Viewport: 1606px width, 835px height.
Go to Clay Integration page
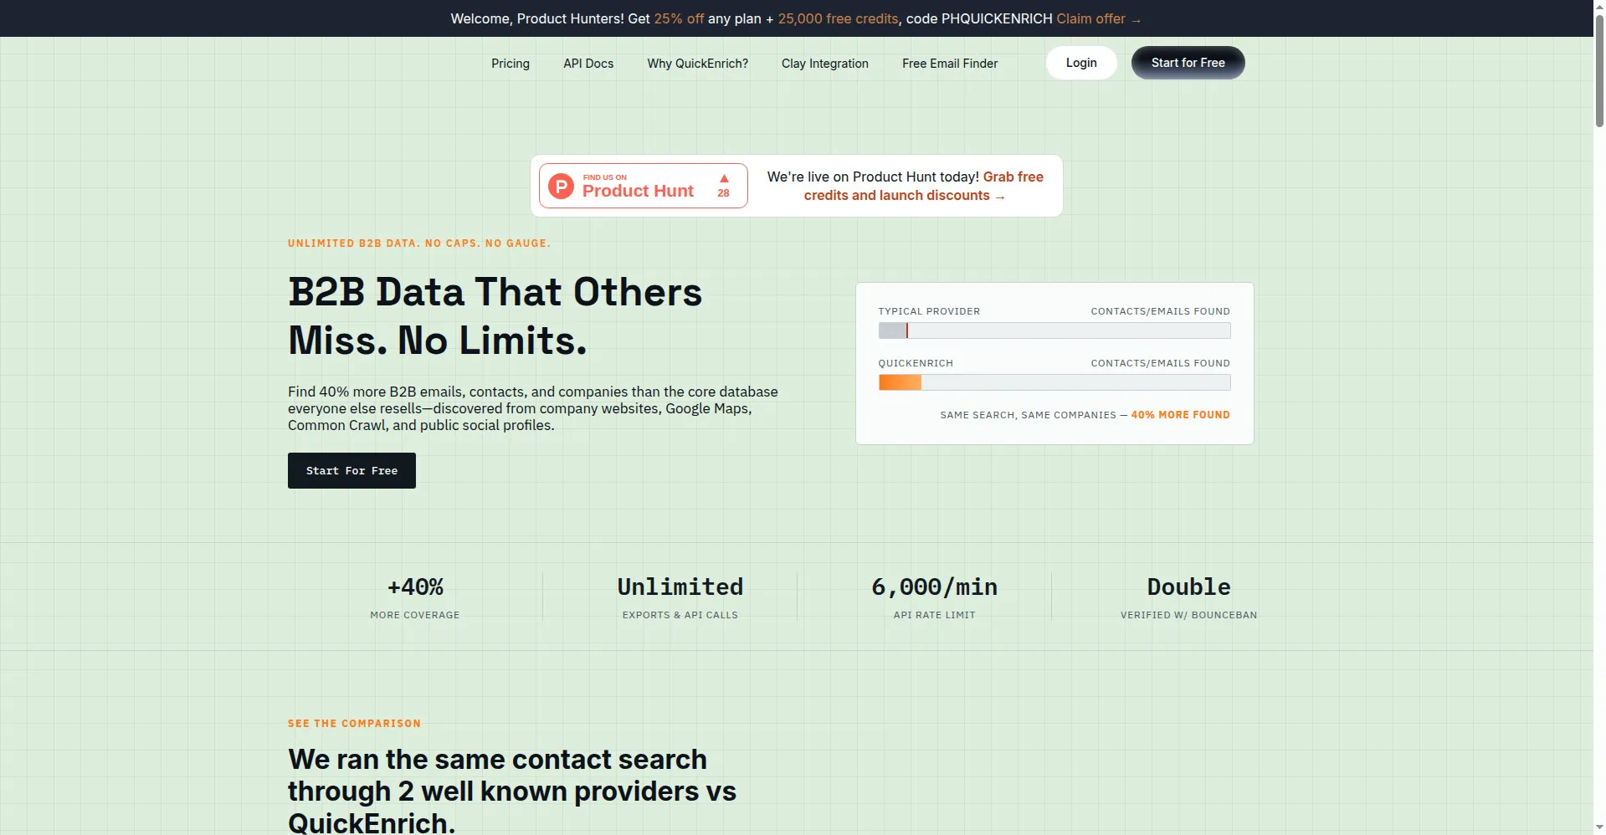[825, 64]
